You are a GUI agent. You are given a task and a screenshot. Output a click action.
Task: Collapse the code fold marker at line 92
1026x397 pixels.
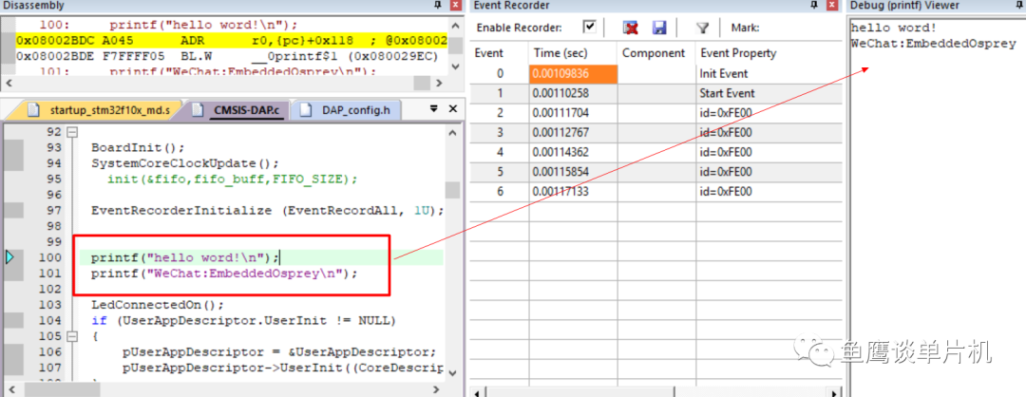[x=72, y=131]
